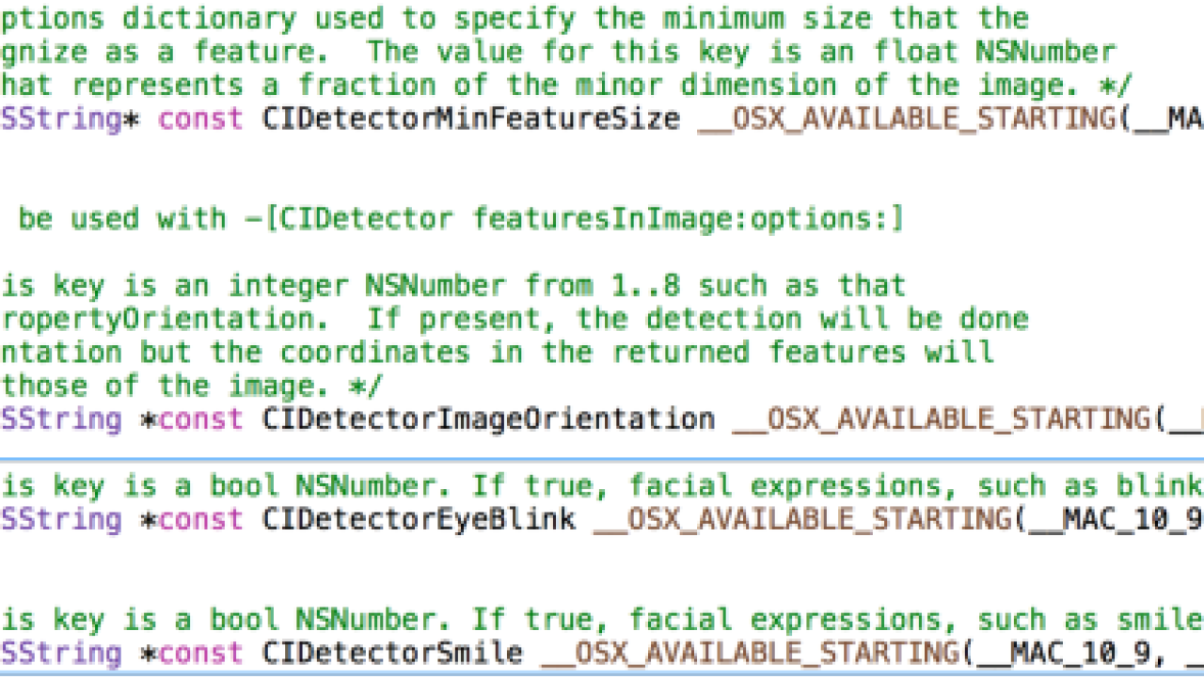The width and height of the screenshot is (1204, 679).
Task: Click the 'such as blink' comment text
Action: click(x=1090, y=485)
